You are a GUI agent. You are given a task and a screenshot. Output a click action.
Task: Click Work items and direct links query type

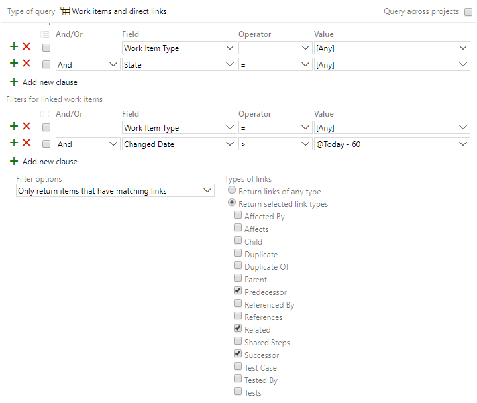(119, 11)
